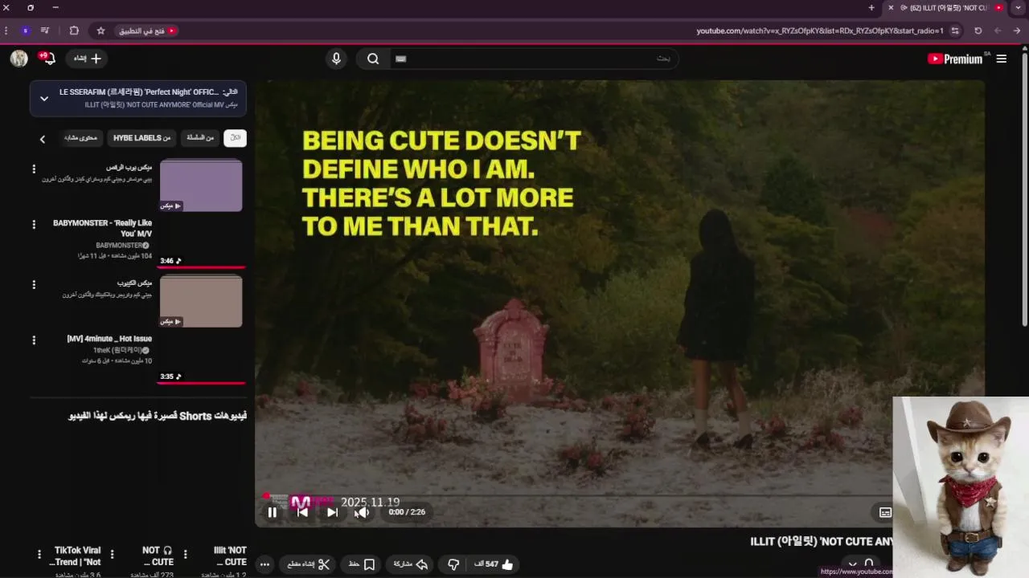The image size is (1029, 578).
Task: Open the purple mix thumbnail
Action: [x=201, y=185]
